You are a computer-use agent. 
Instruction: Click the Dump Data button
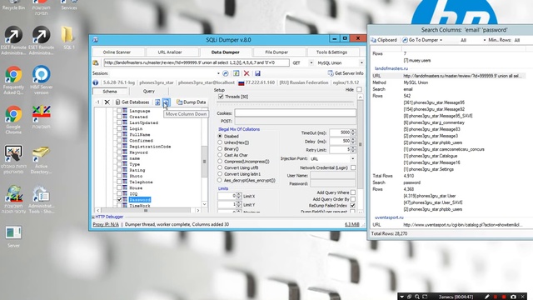click(x=191, y=102)
